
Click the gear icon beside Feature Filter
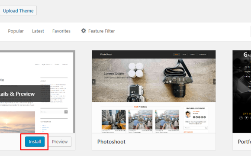[x=84, y=31]
